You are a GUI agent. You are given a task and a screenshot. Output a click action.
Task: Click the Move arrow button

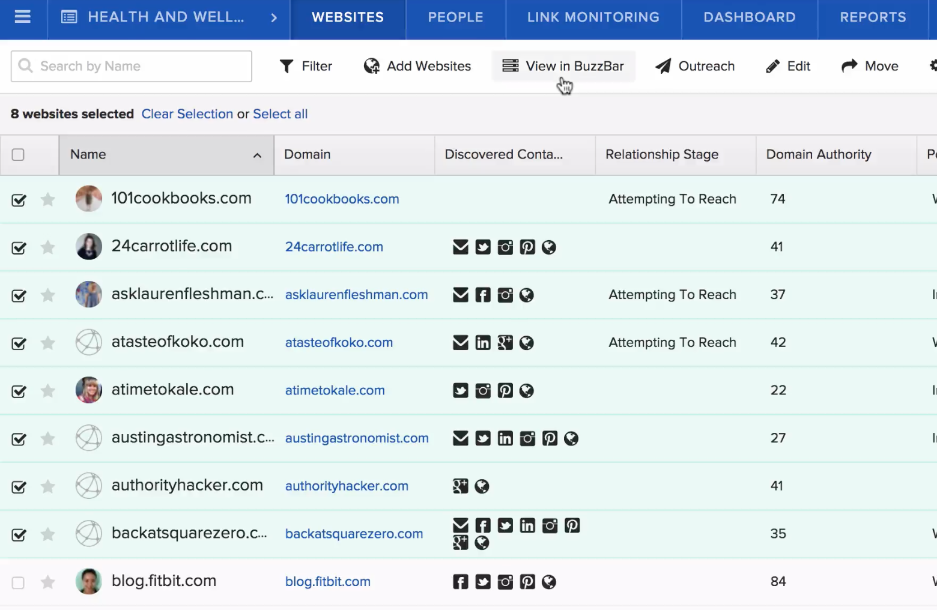pos(870,66)
